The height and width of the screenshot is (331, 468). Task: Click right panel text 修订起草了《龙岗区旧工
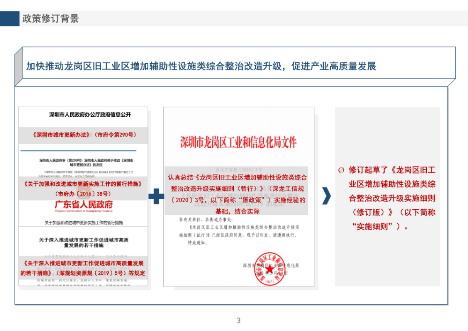tap(392, 170)
